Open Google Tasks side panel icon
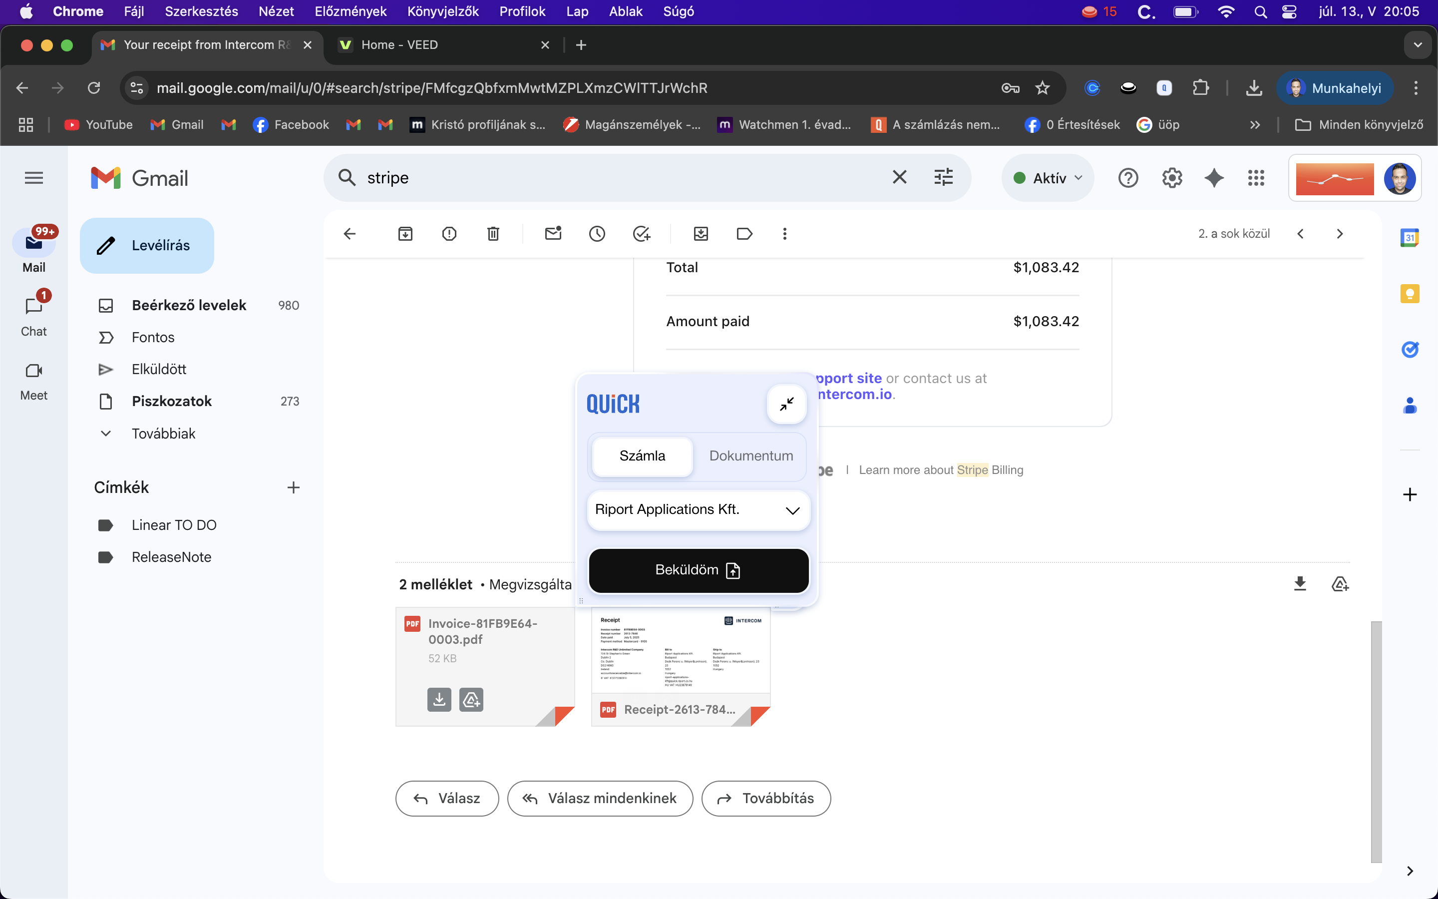This screenshot has width=1438, height=899. pyautogui.click(x=1410, y=350)
